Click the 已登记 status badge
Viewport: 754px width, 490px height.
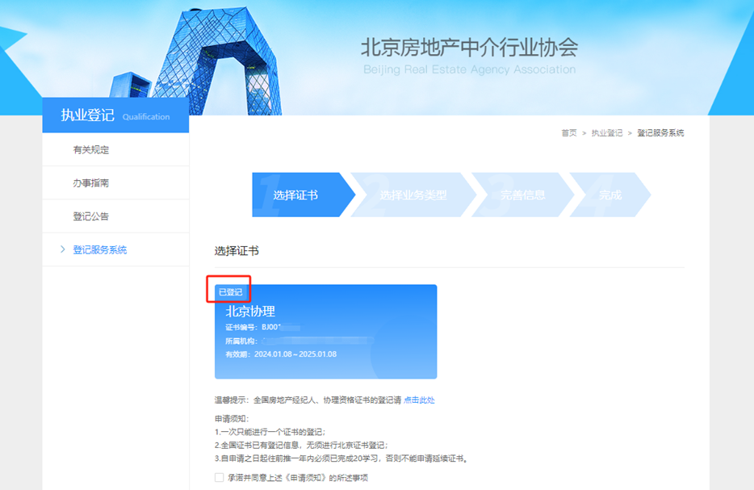[230, 292]
